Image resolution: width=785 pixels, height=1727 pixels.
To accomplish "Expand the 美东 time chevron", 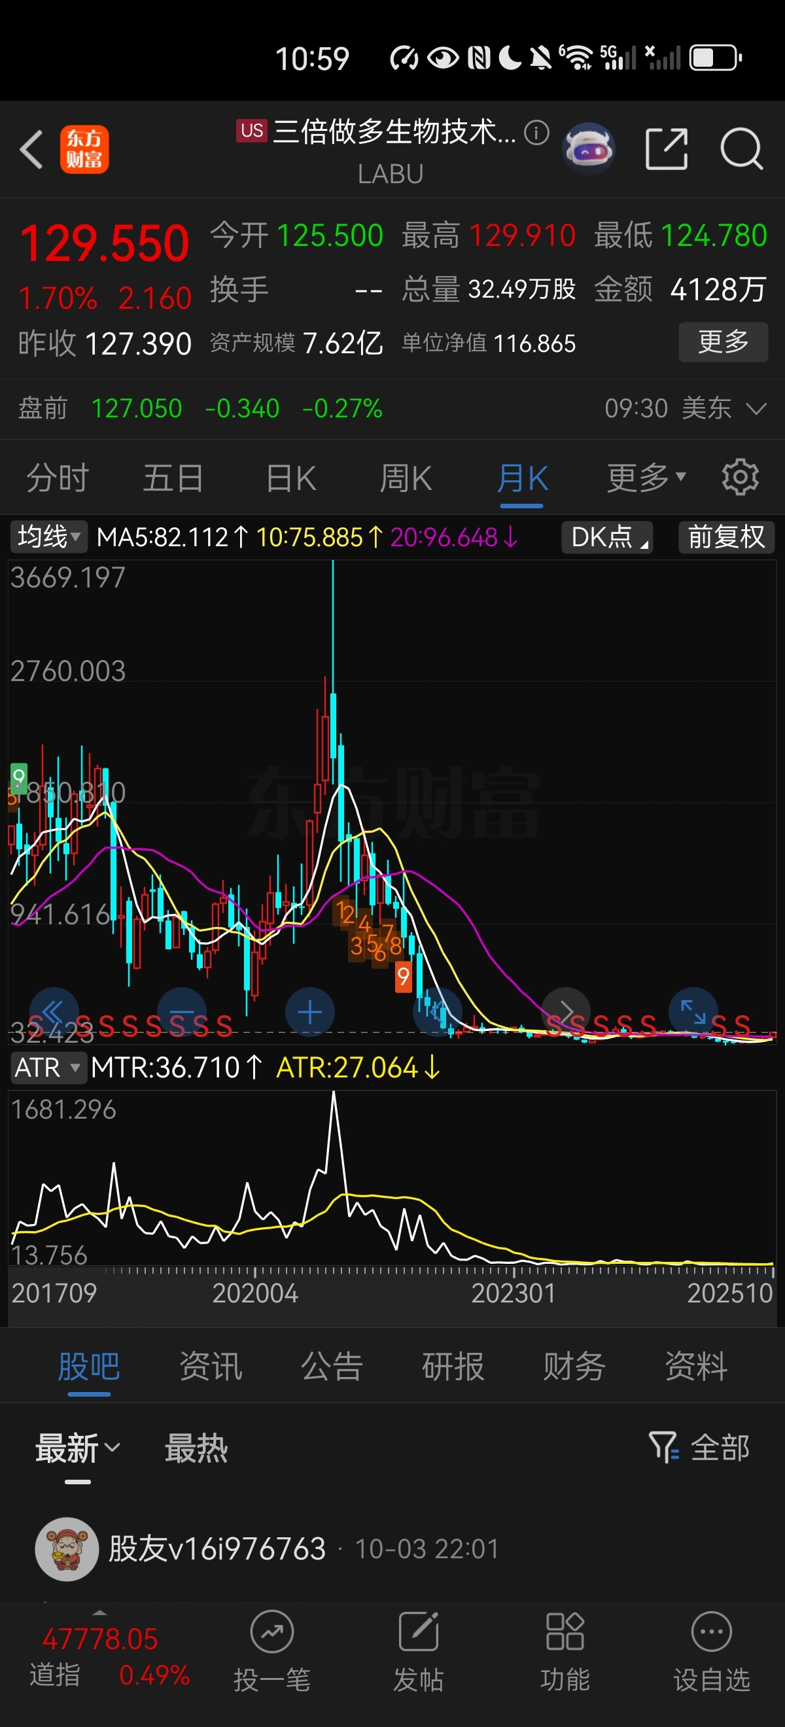I will pyautogui.click(x=756, y=408).
